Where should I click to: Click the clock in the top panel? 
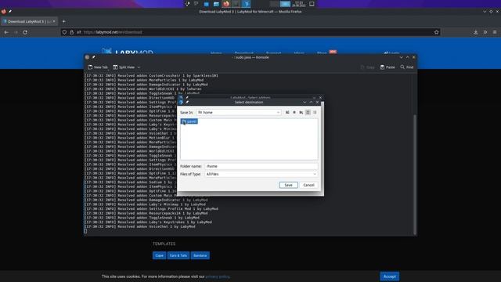pos(299,4)
